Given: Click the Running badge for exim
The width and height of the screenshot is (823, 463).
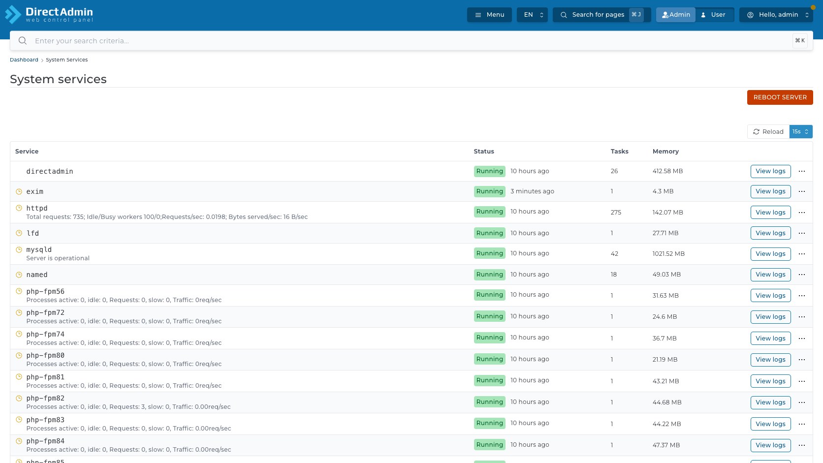Looking at the screenshot, I should (490, 191).
